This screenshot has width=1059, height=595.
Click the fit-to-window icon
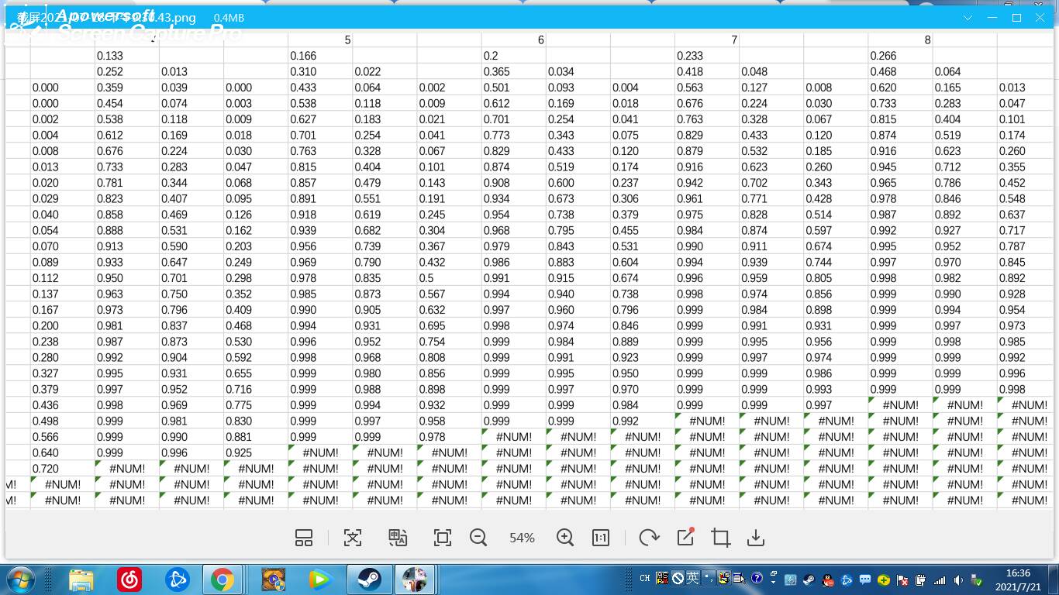point(443,538)
